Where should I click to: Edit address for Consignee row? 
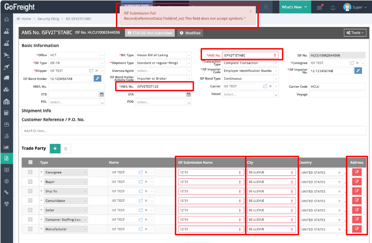[357, 172]
